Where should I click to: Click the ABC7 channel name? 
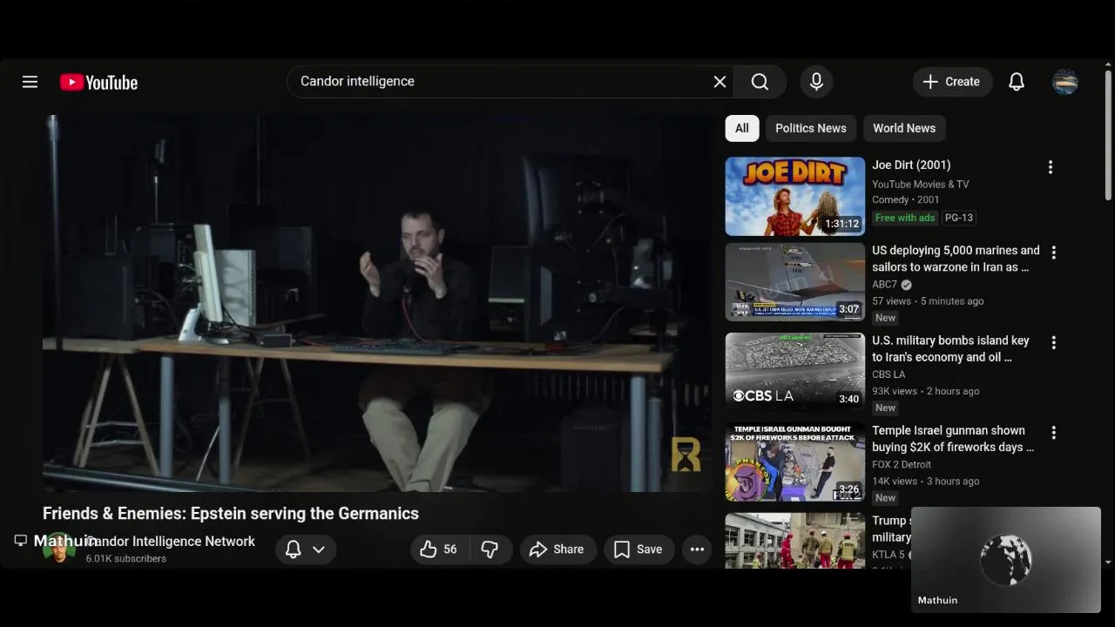click(884, 285)
